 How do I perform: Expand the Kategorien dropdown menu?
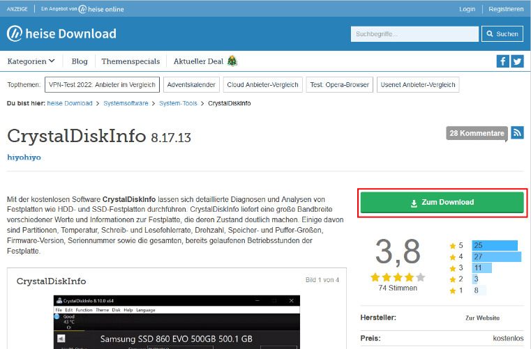click(x=31, y=61)
